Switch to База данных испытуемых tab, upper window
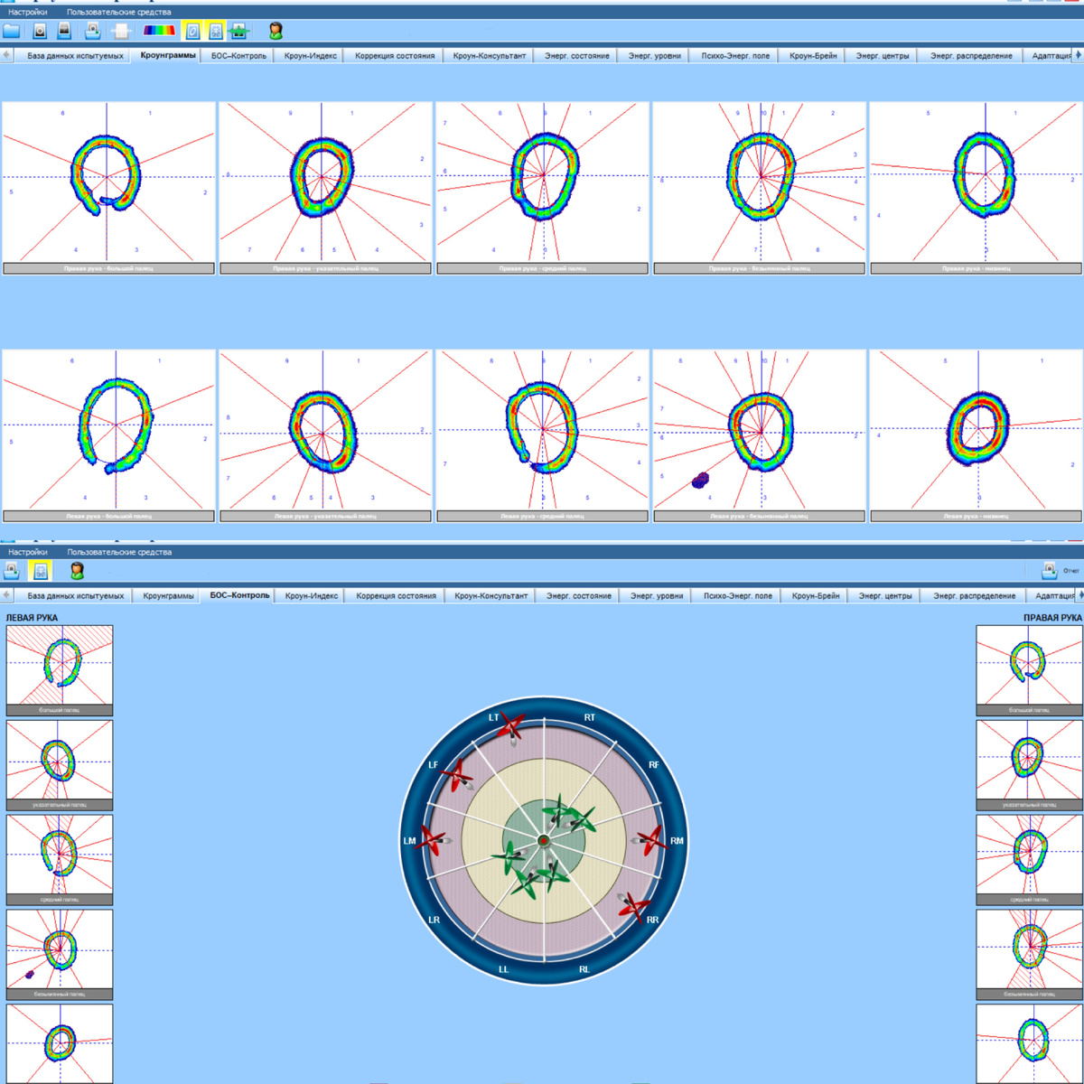 click(75, 55)
